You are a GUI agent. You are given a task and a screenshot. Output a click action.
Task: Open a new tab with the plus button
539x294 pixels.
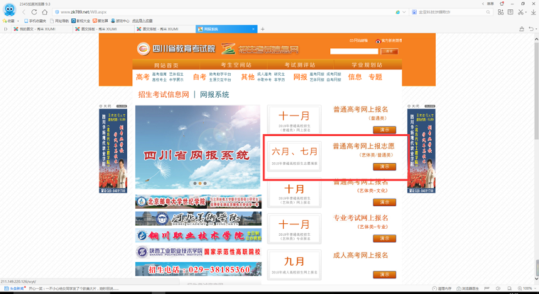click(263, 29)
